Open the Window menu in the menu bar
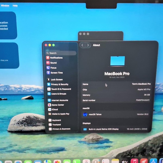 pos(5,5)
